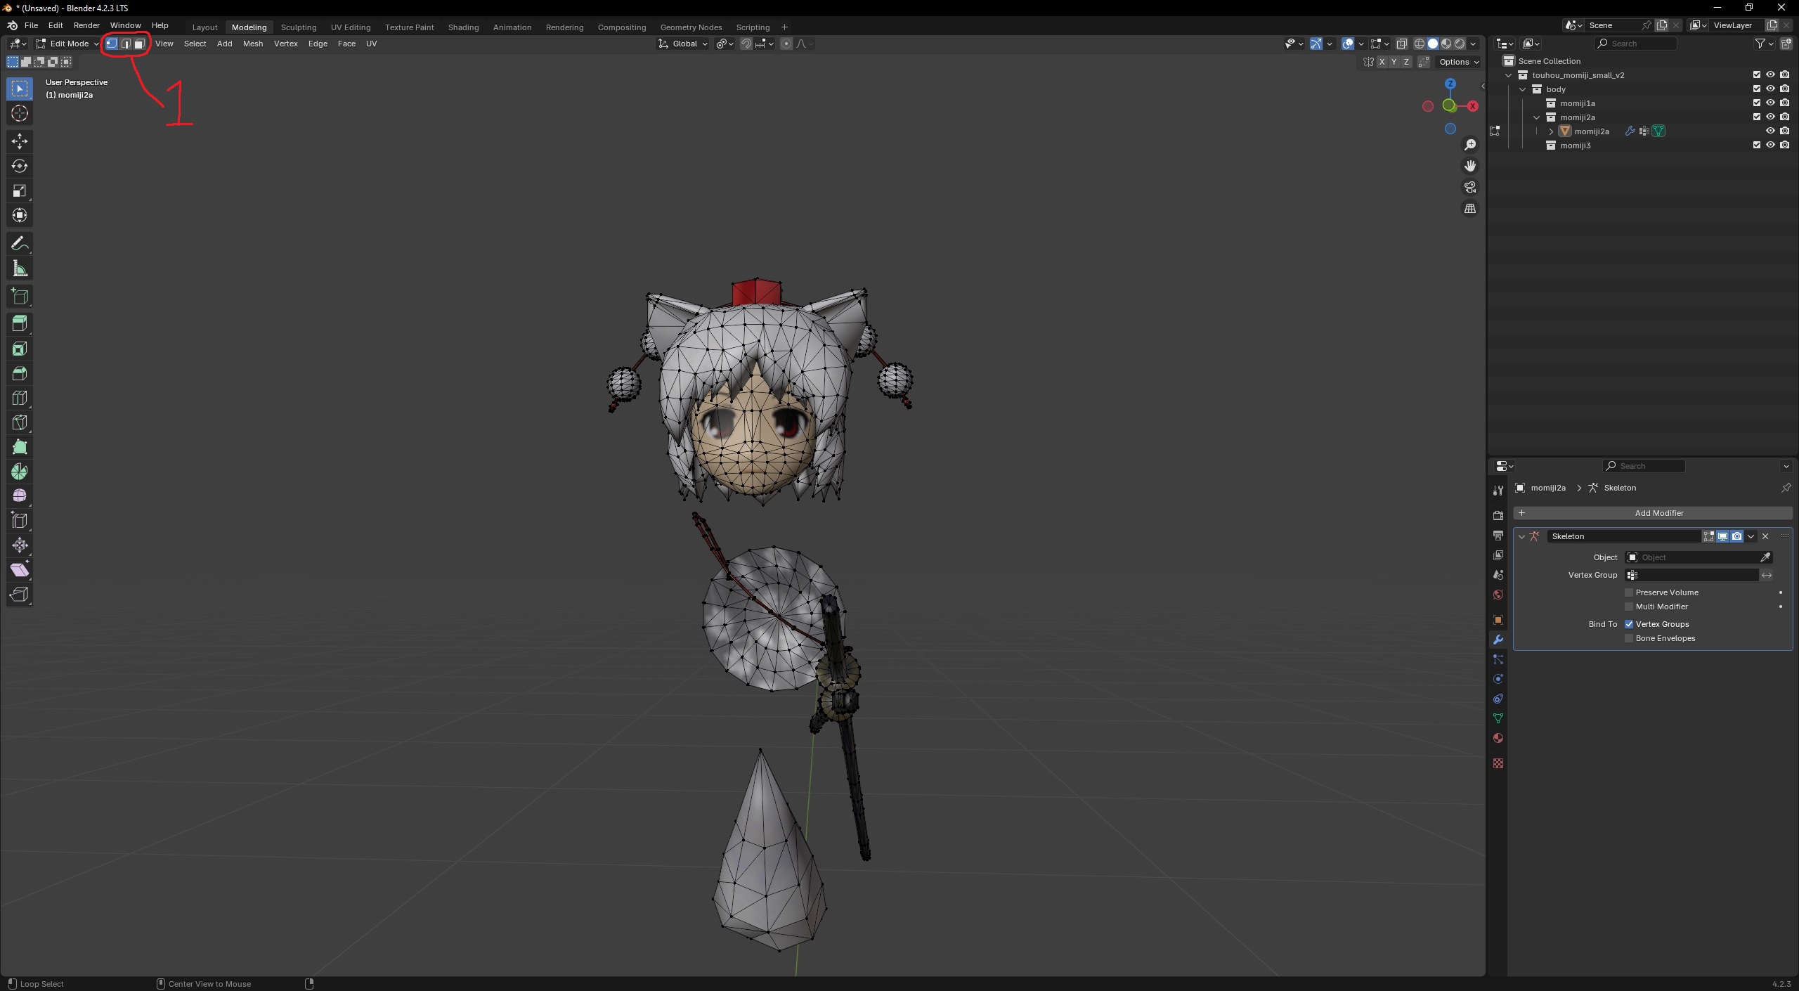Enable the Preserve Volume checkbox
This screenshot has height=991, width=1799.
1629,592
